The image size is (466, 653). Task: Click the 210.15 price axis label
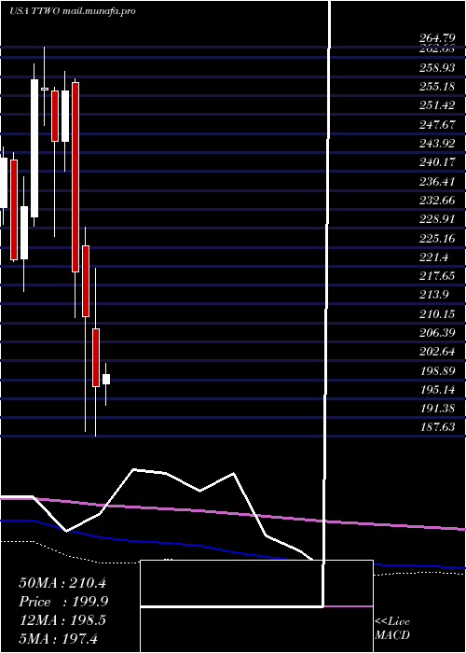pos(437,314)
